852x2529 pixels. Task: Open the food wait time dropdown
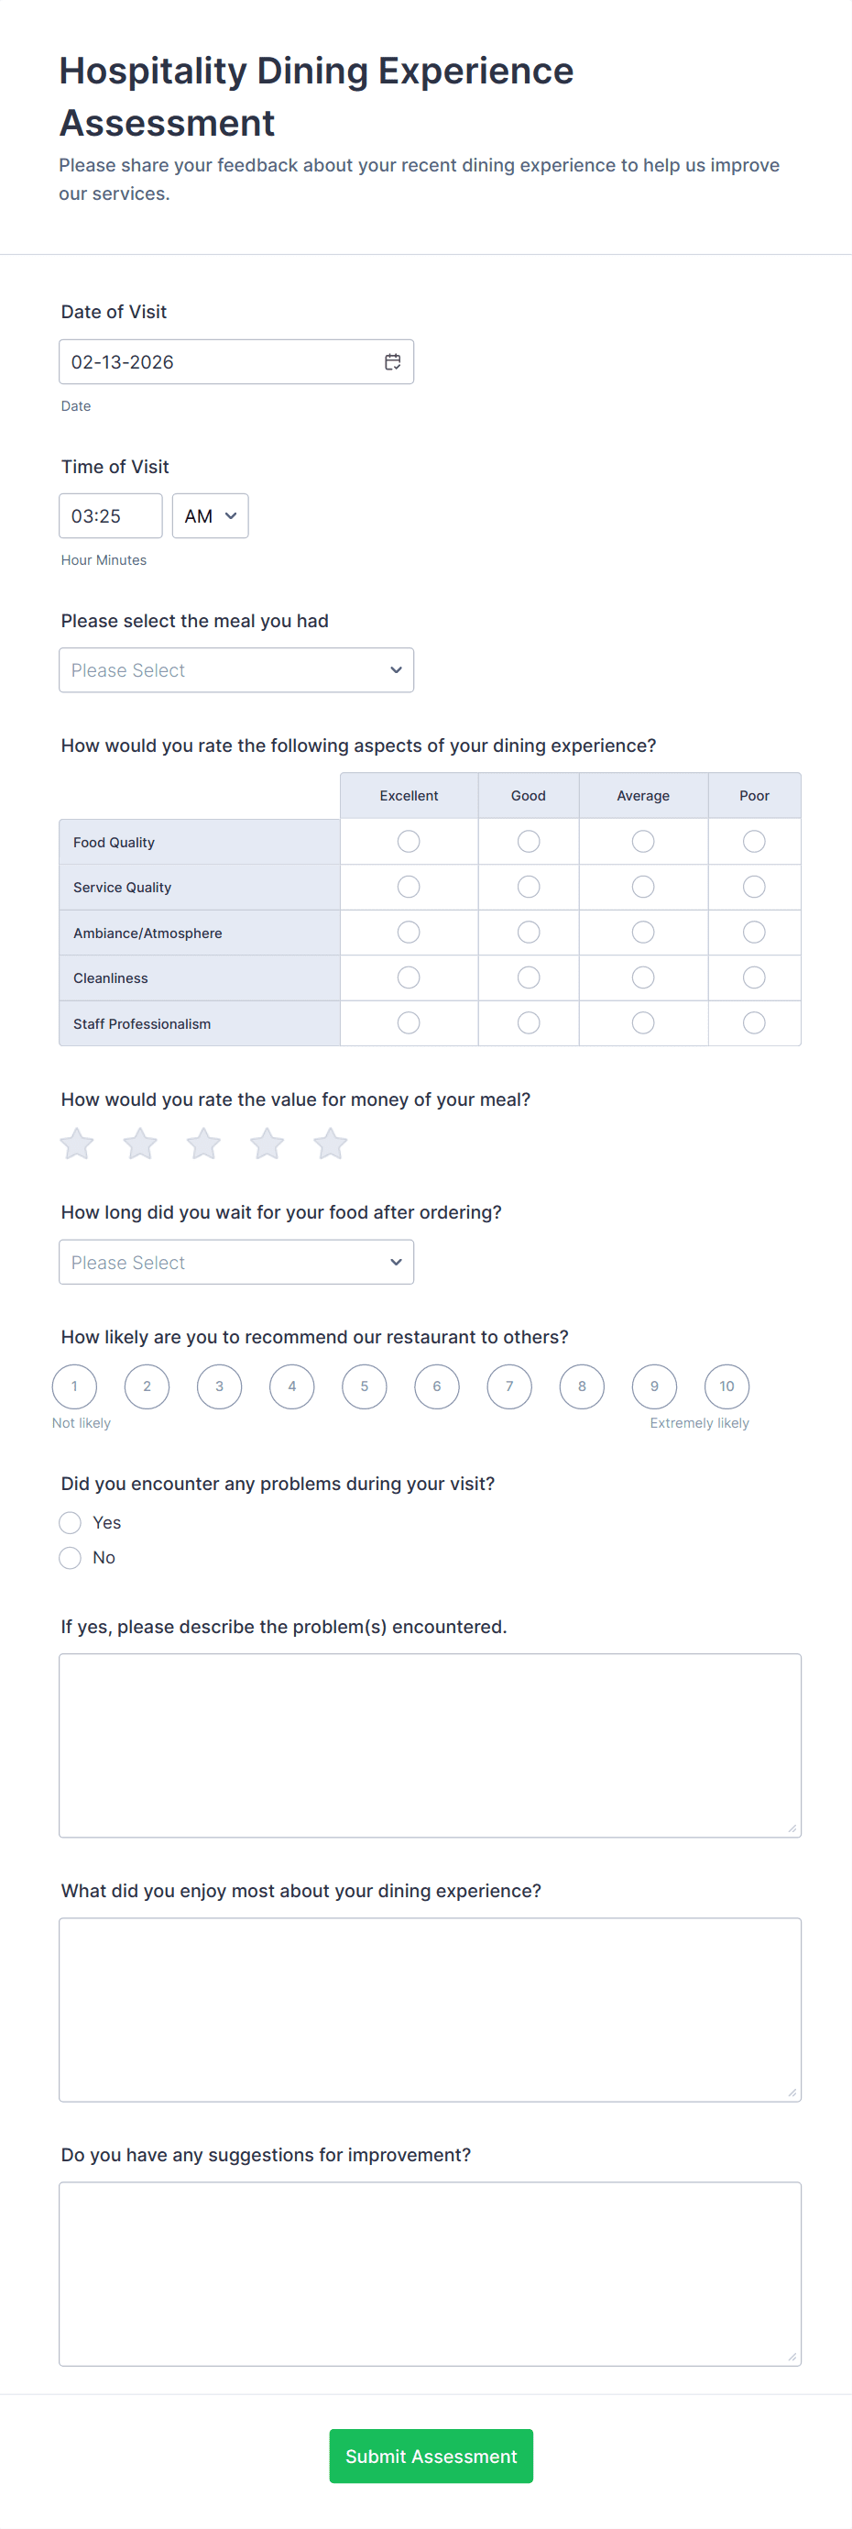[x=236, y=1263]
